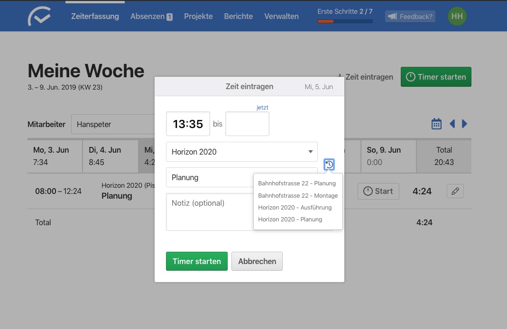Select the So, 9. Jun day column
This screenshot has width=507, height=329.
[388, 156]
